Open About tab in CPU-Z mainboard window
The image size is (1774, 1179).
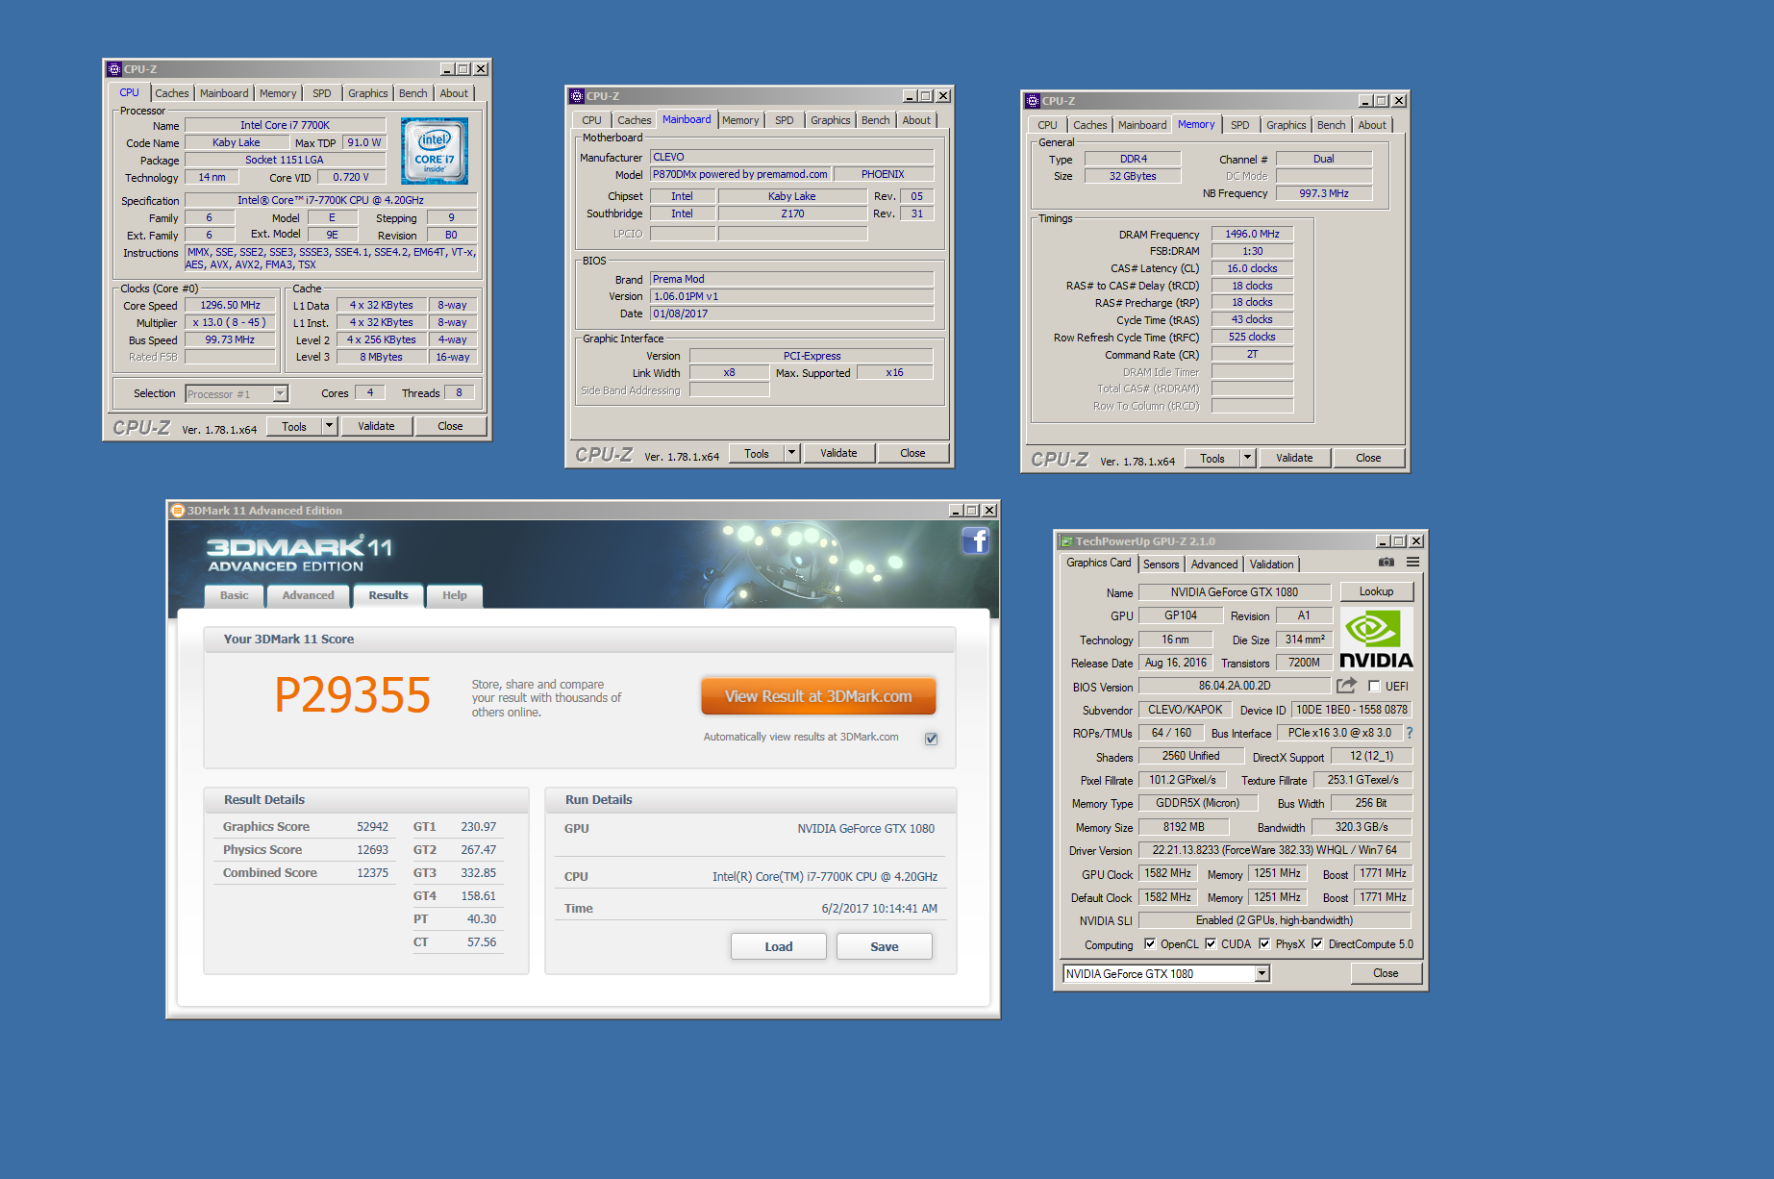916,120
